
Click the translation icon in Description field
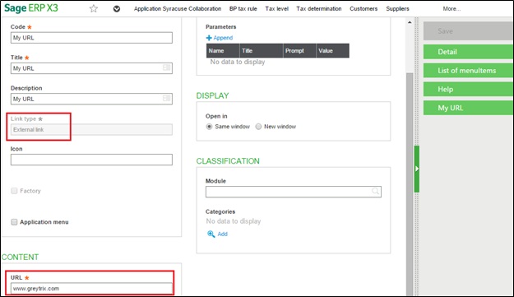(166, 98)
